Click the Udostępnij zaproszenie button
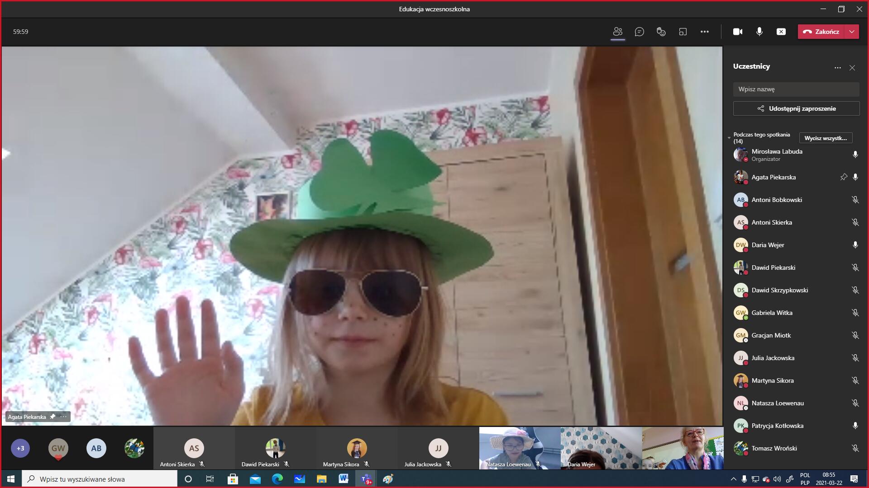Viewport: 869px width, 488px height. pyautogui.click(x=796, y=108)
